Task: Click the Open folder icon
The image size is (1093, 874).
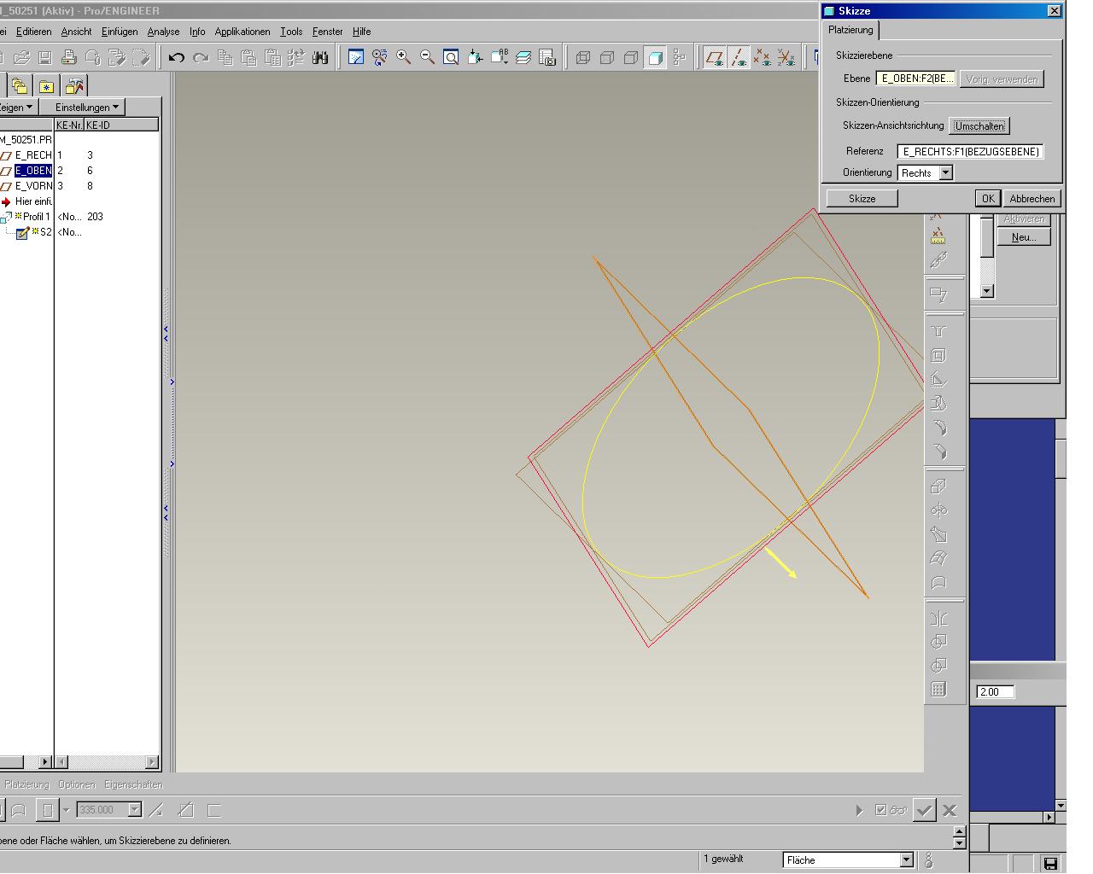Action: click(x=21, y=58)
